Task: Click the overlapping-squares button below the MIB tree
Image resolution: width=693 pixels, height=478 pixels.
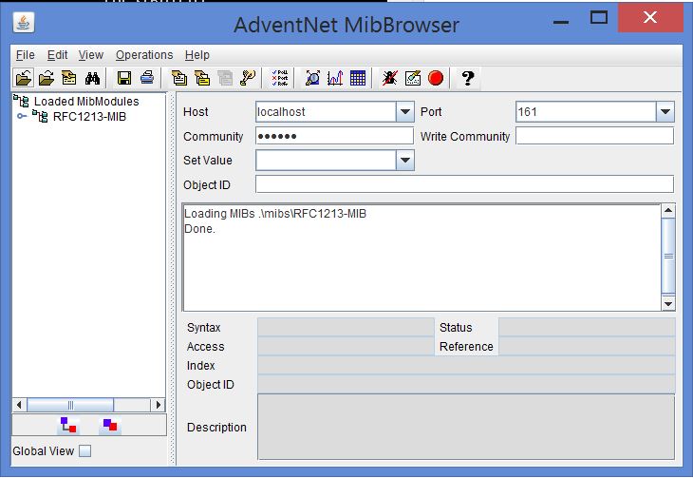Action: tap(111, 425)
